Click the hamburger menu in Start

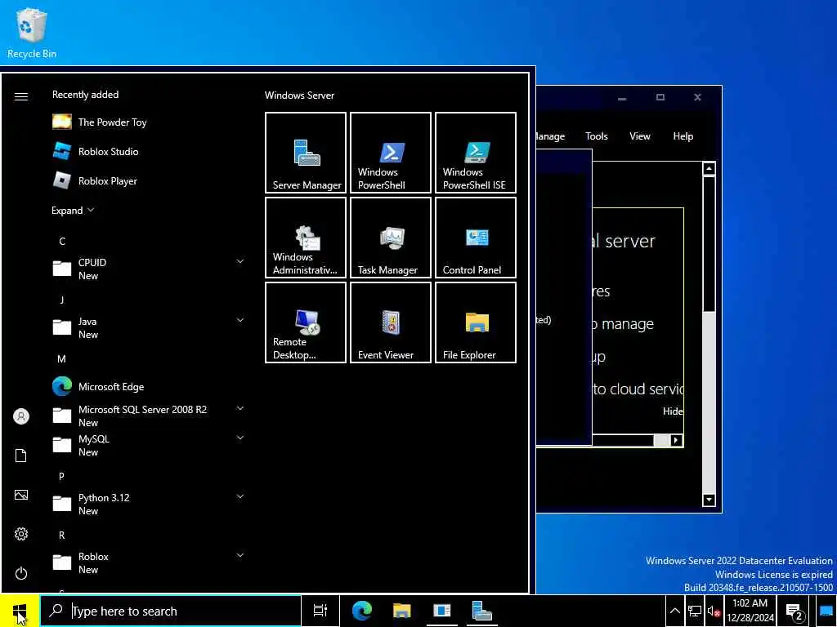[20, 96]
